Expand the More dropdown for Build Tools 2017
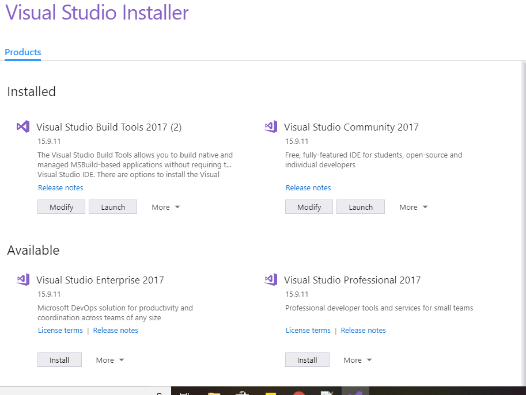 click(166, 207)
